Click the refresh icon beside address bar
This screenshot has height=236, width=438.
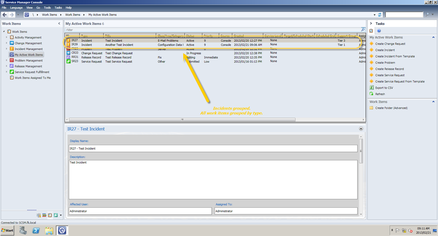(379, 15)
